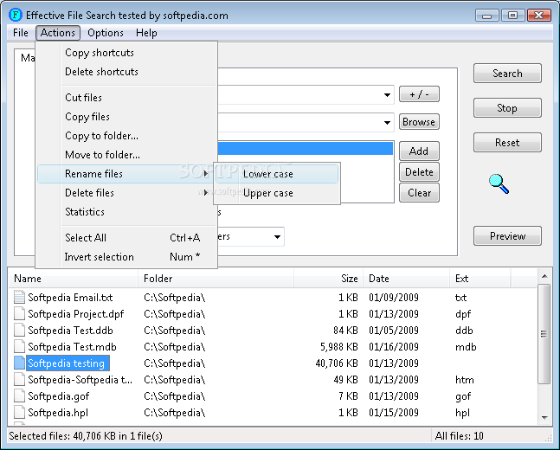Open the dropdown next to + / - button
This screenshot has height=450, width=560.
[x=387, y=94]
